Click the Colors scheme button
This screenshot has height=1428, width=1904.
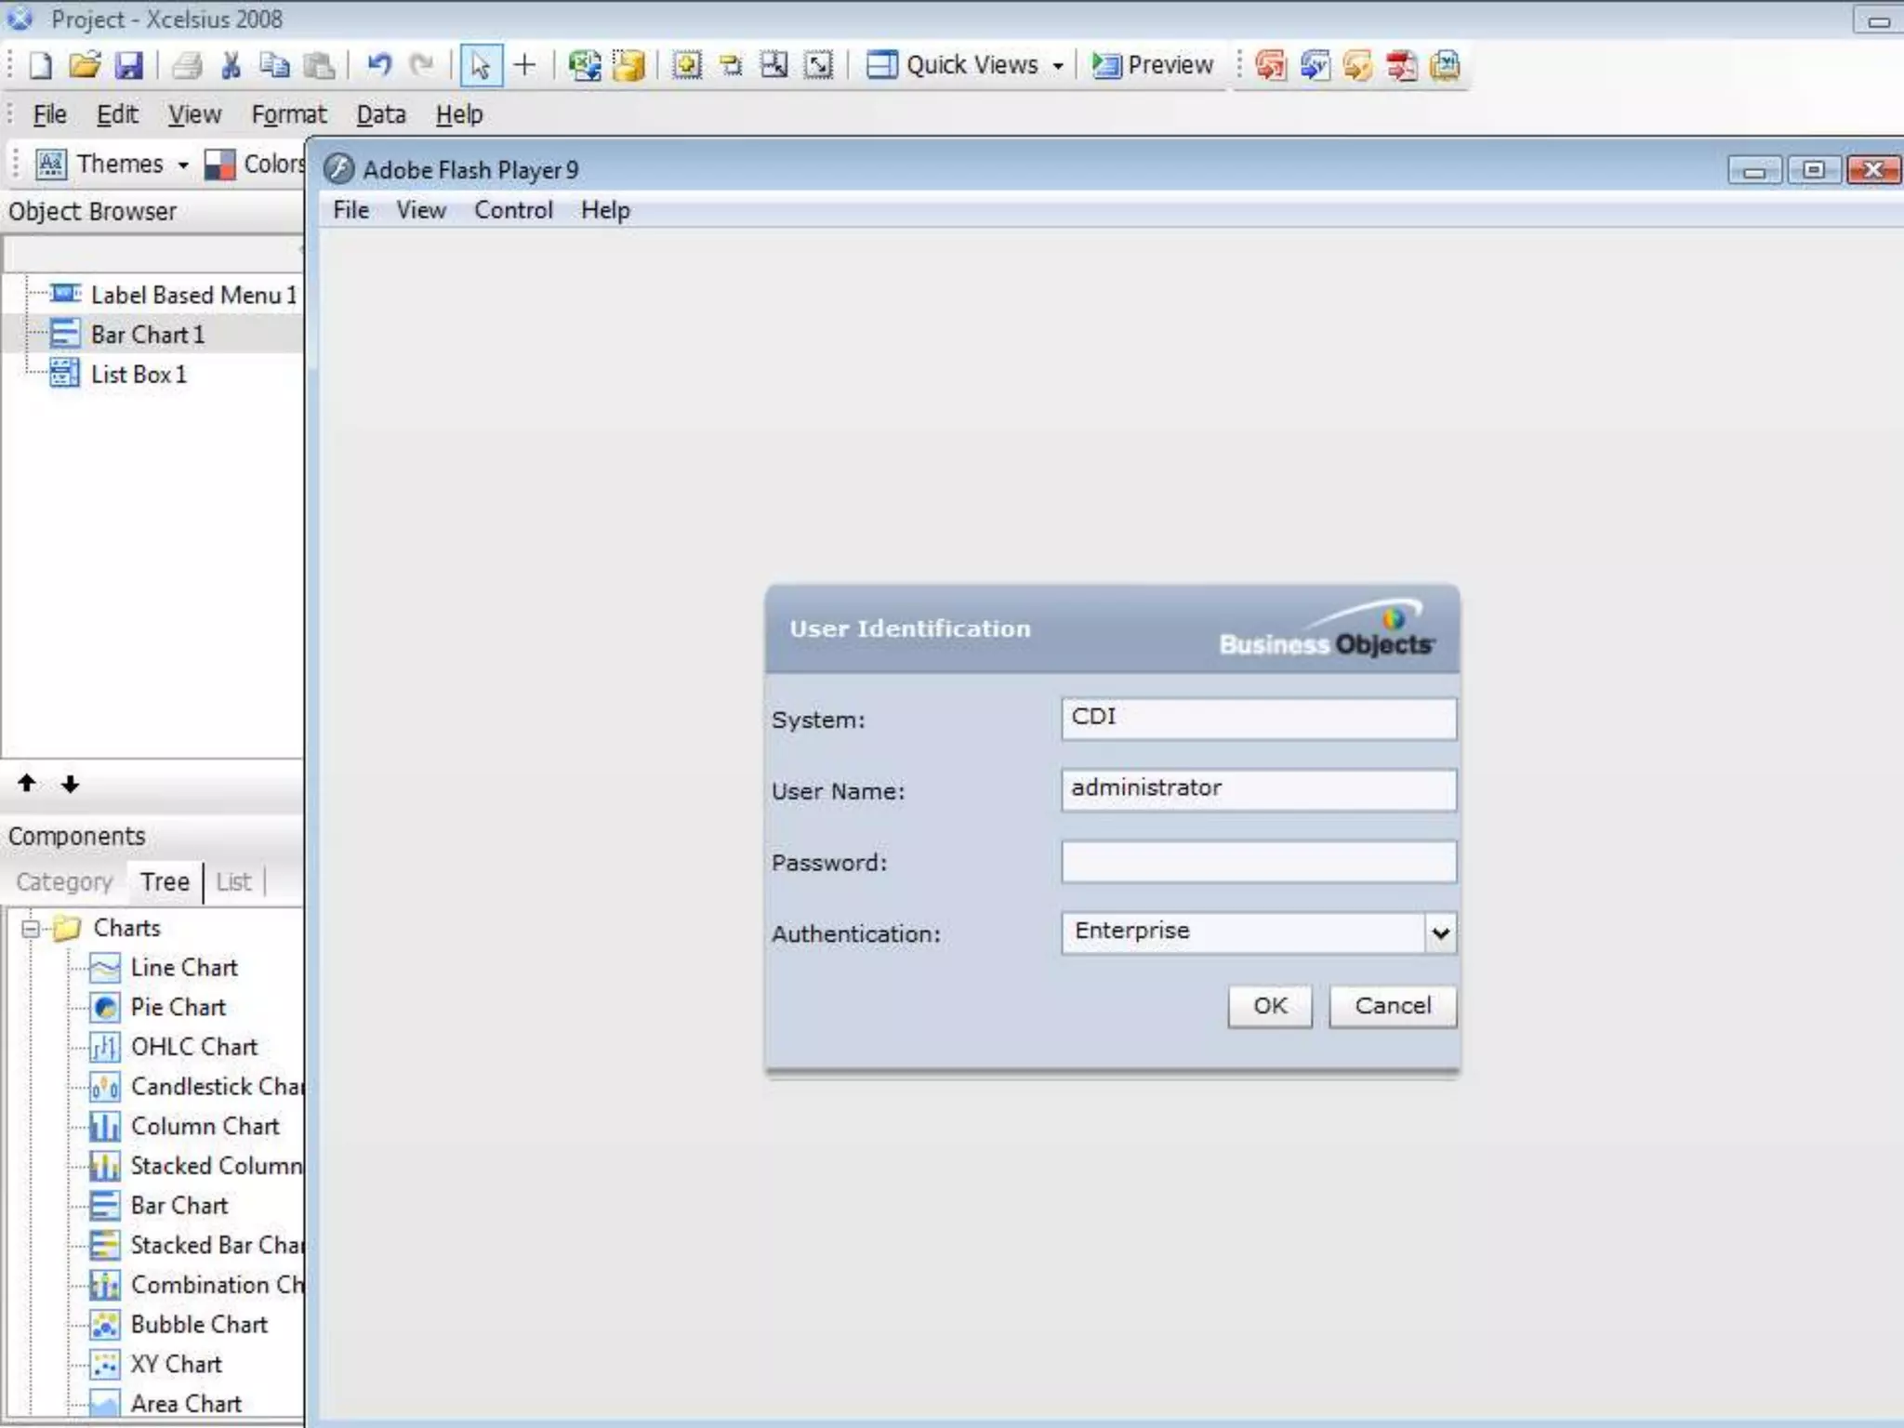pyautogui.click(x=255, y=165)
